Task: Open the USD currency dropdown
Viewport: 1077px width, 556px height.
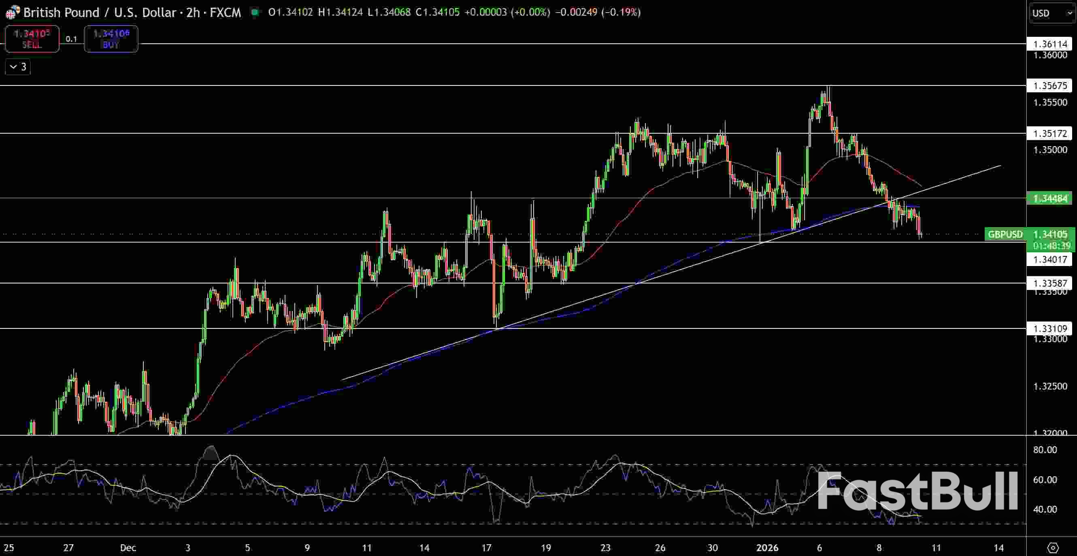Action: point(1051,13)
